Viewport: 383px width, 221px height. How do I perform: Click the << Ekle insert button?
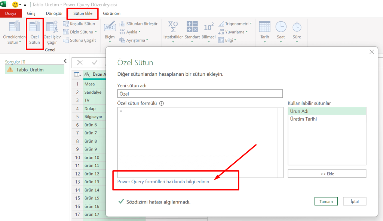point(327,174)
